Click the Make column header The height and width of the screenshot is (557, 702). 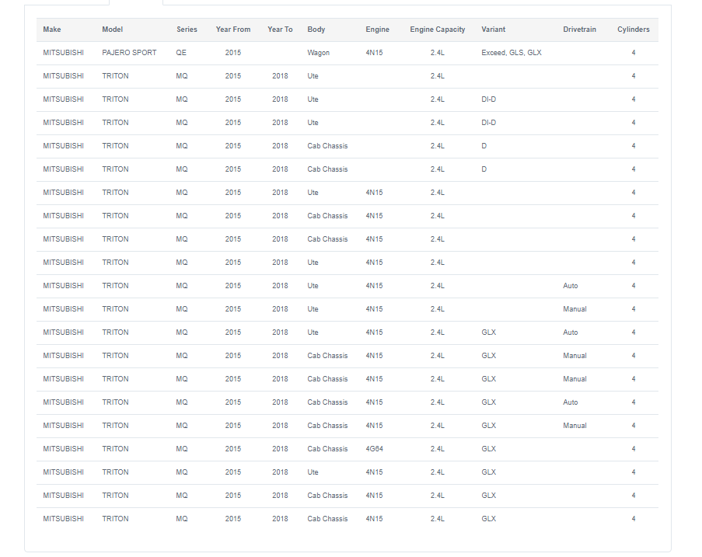point(52,30)
